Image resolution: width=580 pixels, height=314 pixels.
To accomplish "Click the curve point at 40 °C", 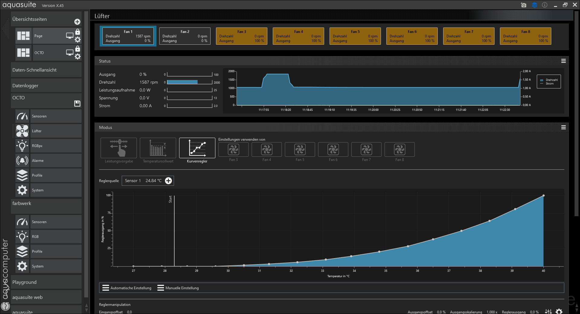I will click(543, 196).
